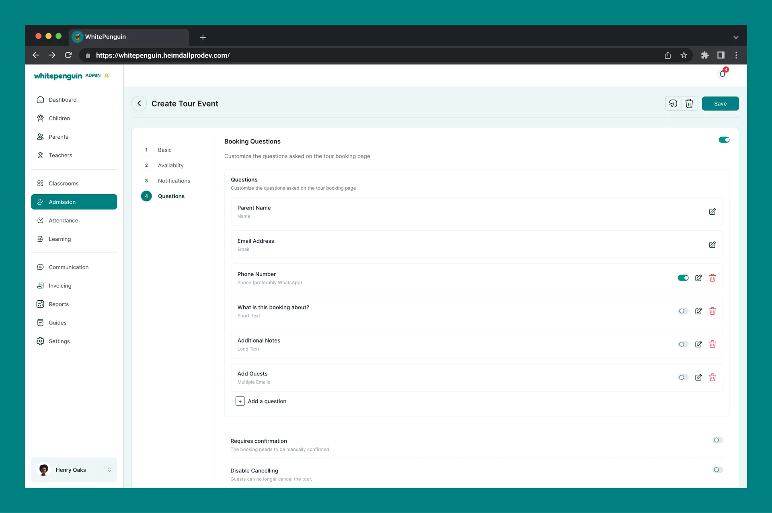Edit the Add Guests question
The height and width of the screenshot is (513, 772).
(698, 378)
